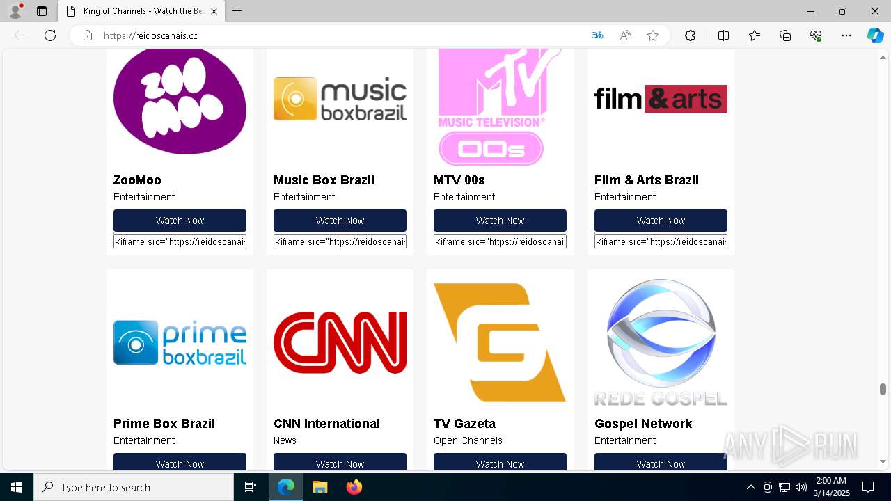Click the ZooMoo channel title

137,180
